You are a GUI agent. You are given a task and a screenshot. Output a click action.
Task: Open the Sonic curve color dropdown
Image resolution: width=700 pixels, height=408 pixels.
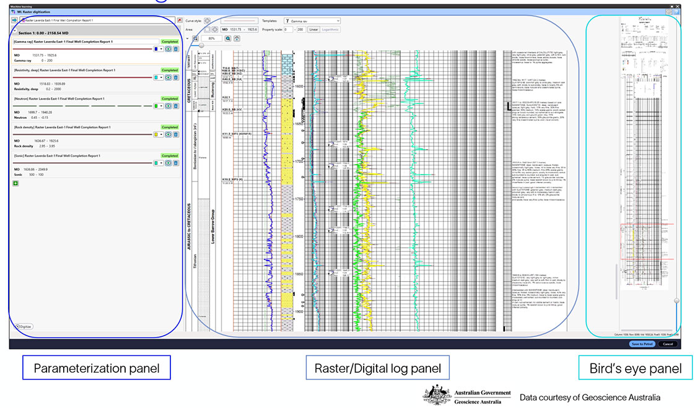pos(161,163)
